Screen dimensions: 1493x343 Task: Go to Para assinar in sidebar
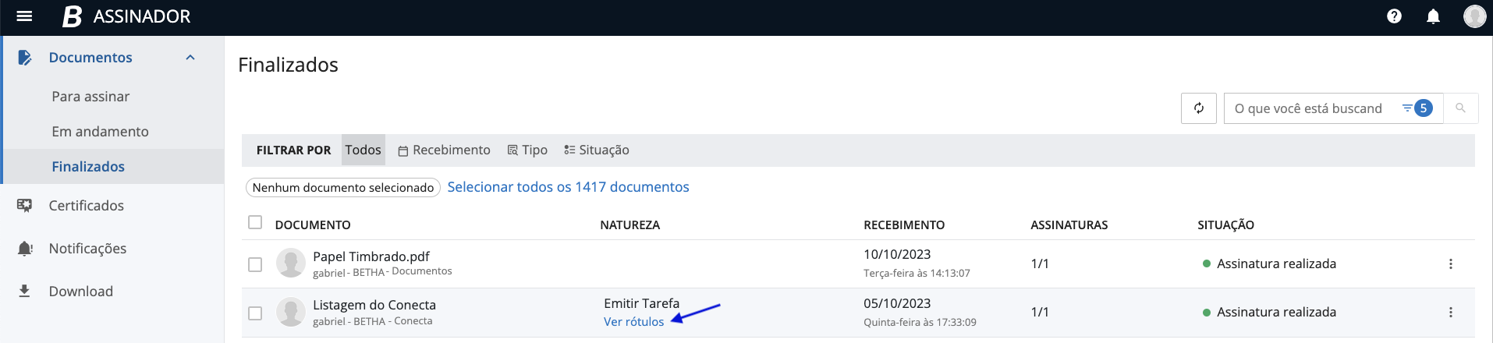coord(90,97)
